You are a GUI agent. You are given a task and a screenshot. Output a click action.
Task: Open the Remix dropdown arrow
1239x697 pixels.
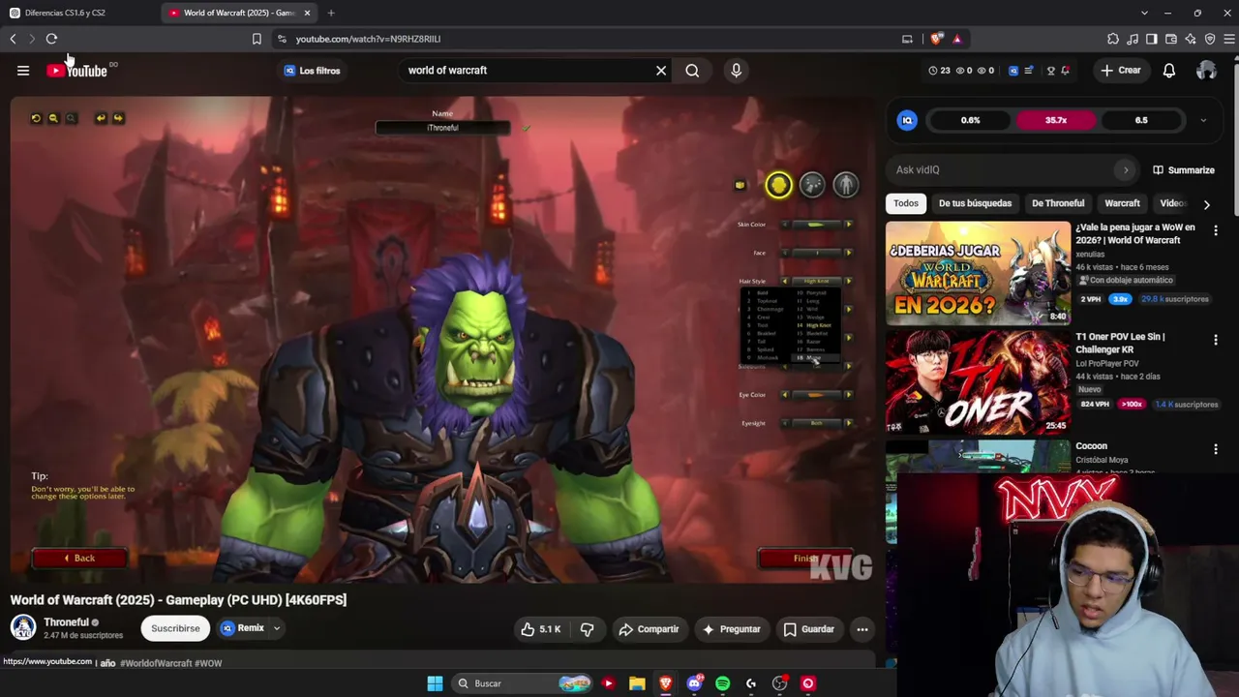[276, 628]
